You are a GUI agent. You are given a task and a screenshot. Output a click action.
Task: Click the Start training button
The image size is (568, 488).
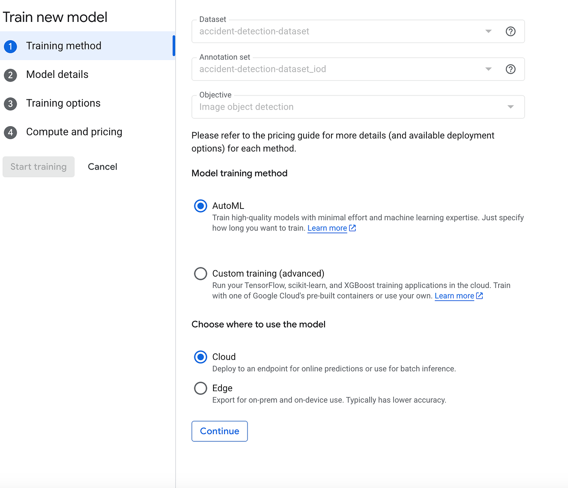39,167
